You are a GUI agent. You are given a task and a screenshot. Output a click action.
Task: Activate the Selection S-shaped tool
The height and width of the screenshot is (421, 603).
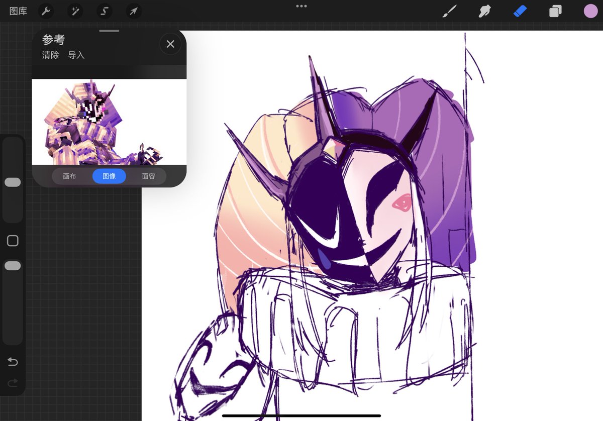pyautogui.click(x=105, y=11)
